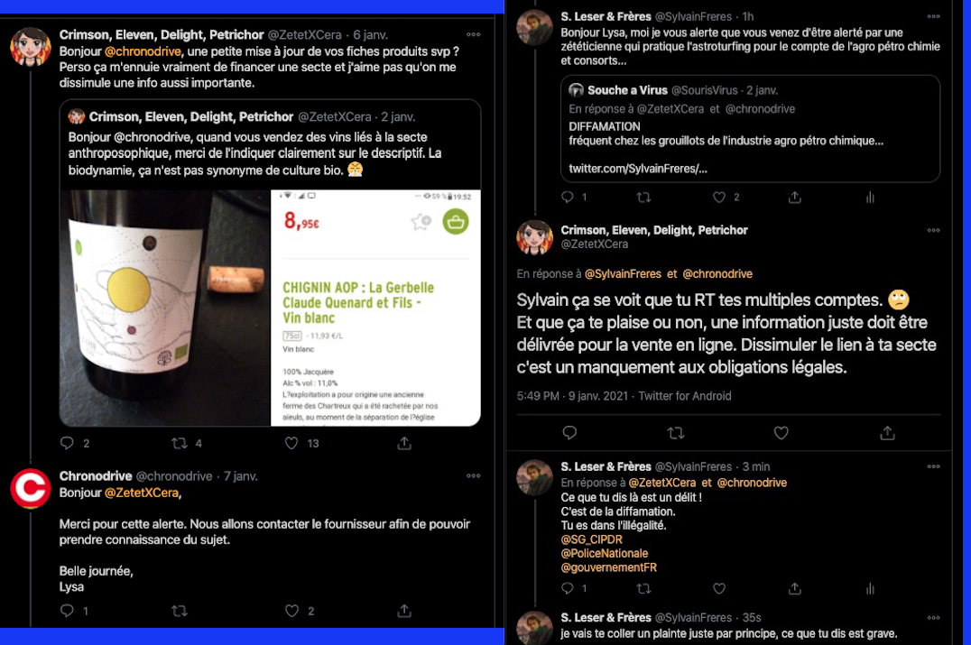
Task: Open the @SG_CIPDR mention link
Action: pos(591,539)
